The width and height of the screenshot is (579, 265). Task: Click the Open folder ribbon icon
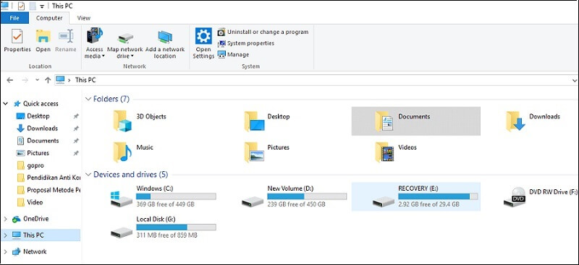coord(43,37)
